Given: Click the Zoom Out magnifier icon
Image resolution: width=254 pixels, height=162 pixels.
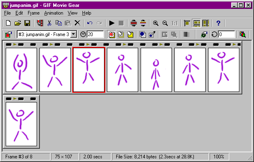Looking at the screenshot, I should click(165, 23).
